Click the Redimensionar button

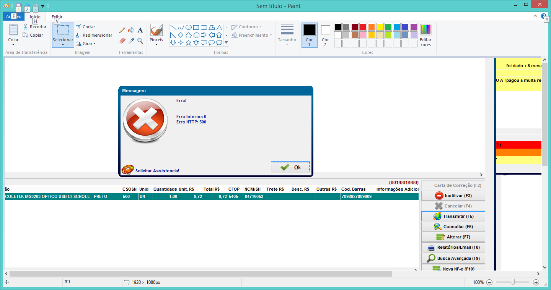click(94, 35)
